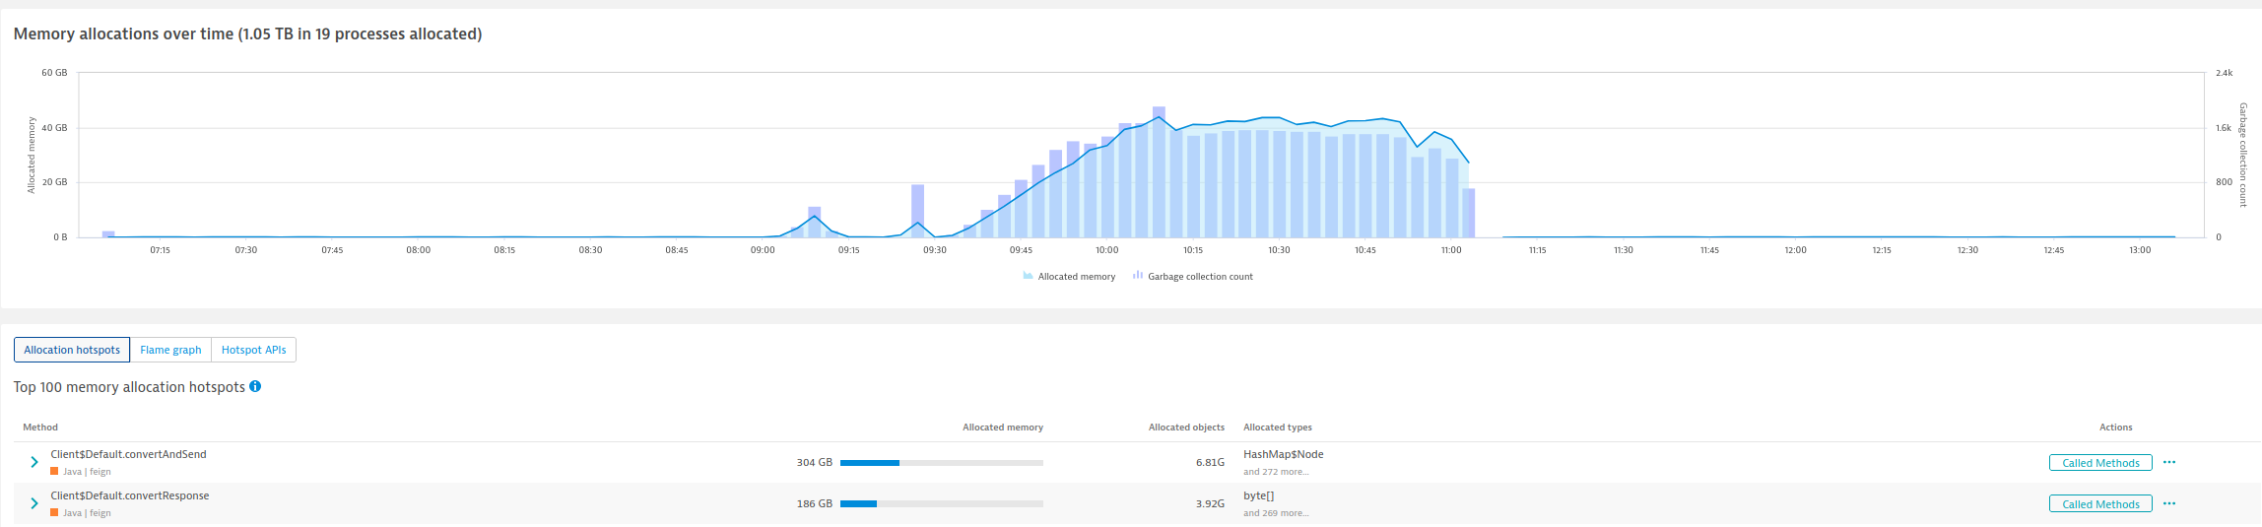Open more options for convertResponse row
Viewport: 2262px width, 527px height.
point(2168,503)
